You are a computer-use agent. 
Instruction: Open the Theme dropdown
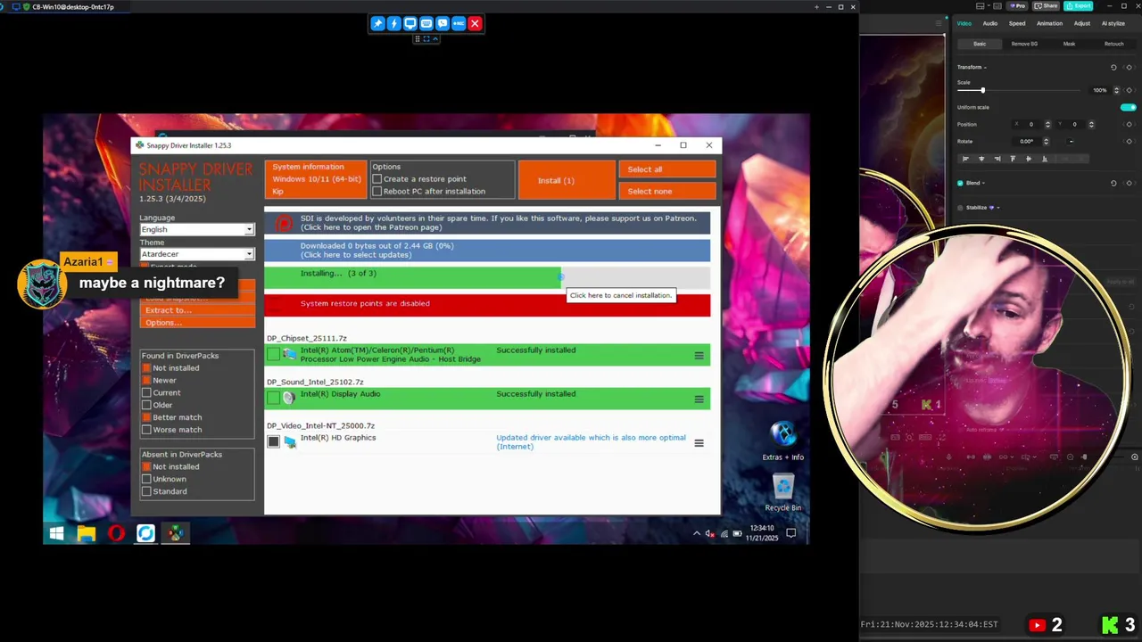197,254
